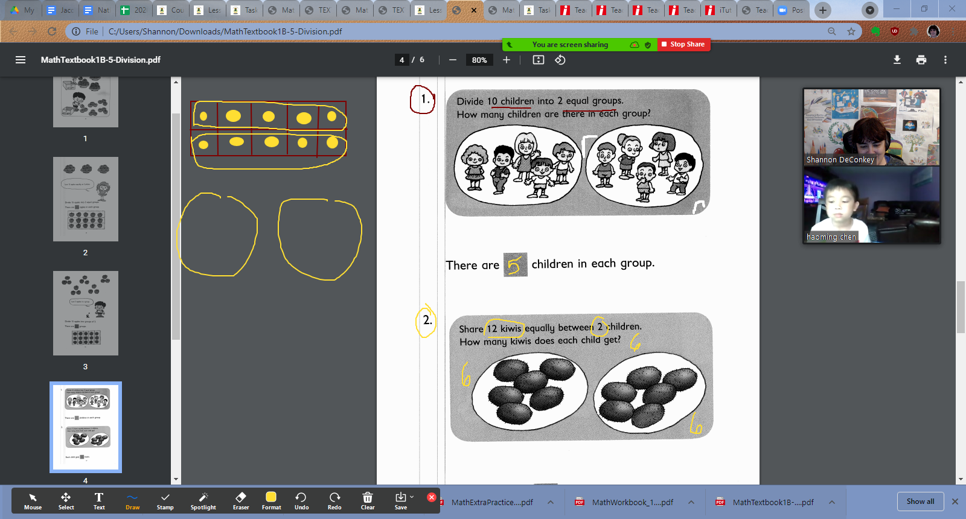Click thumbnail panel scroll down arrow
966x519 pixels.
coord(176,480)
